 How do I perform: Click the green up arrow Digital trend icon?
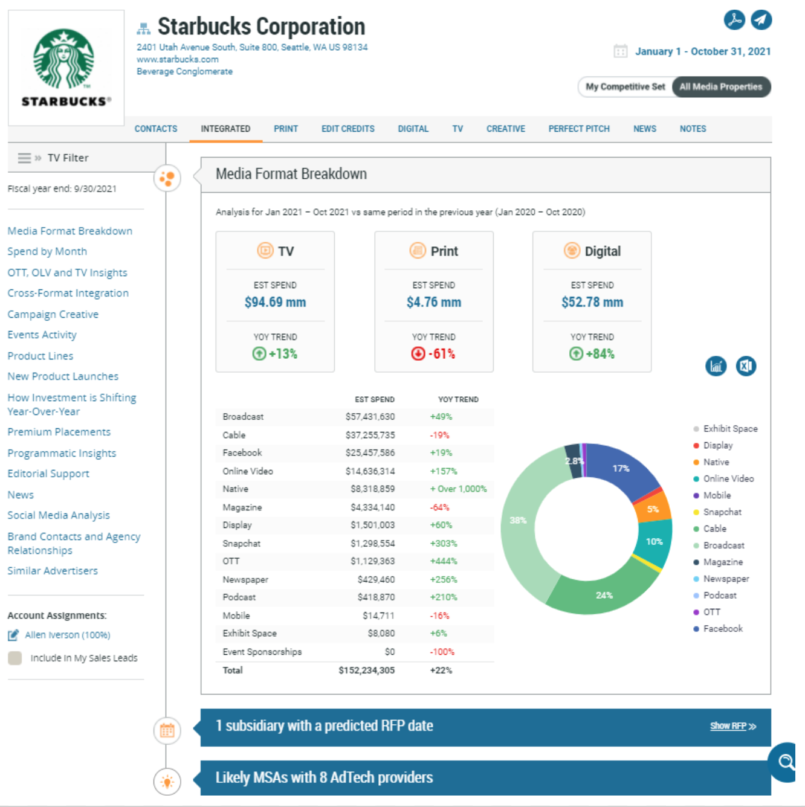pos(577,353)
